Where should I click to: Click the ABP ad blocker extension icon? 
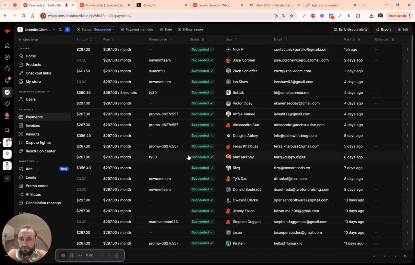(x=313, y=16)
